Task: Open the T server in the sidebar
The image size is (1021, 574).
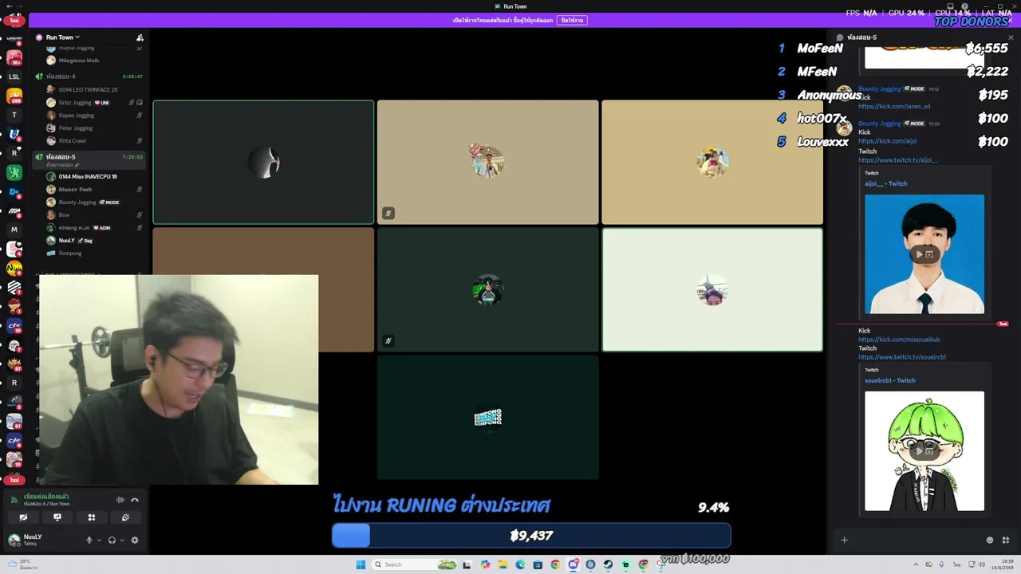Action: pos(14,115)
